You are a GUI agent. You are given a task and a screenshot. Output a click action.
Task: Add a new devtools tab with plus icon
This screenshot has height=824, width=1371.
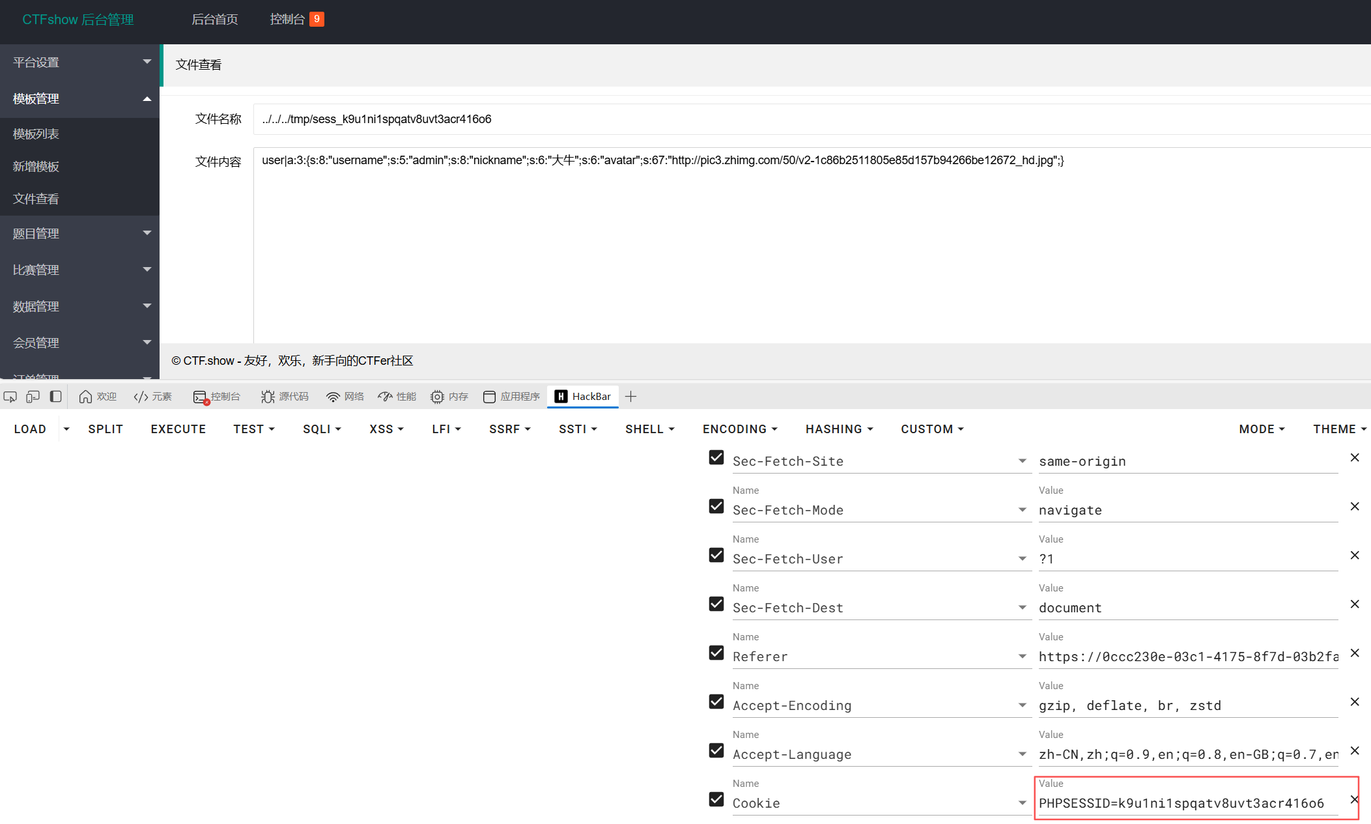pyautogui.click(x=630, y=397)
